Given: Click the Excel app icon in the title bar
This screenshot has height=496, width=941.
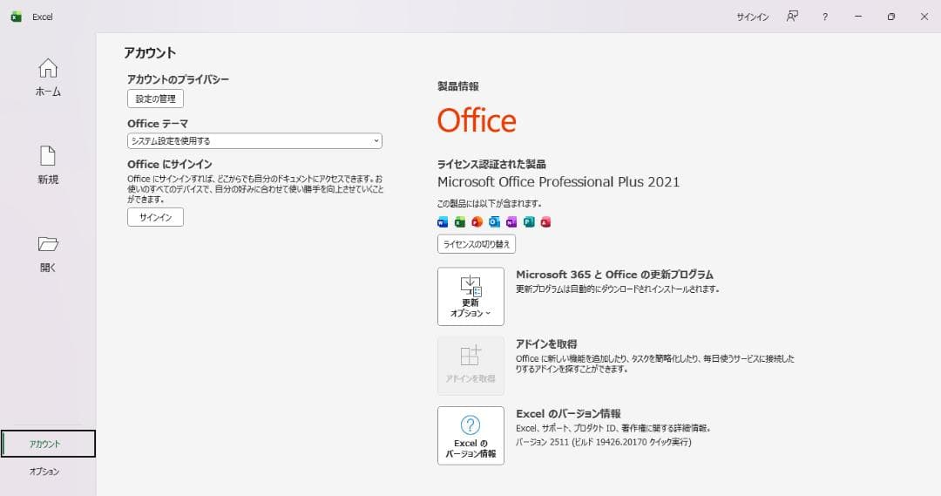Looking at the screenshot, I should 17,17.
